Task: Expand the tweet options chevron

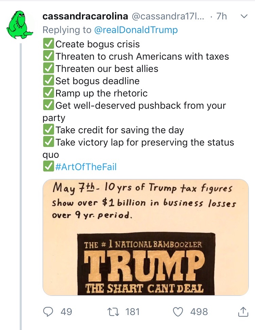Action: pyautogui.click(x=244, y=16)
